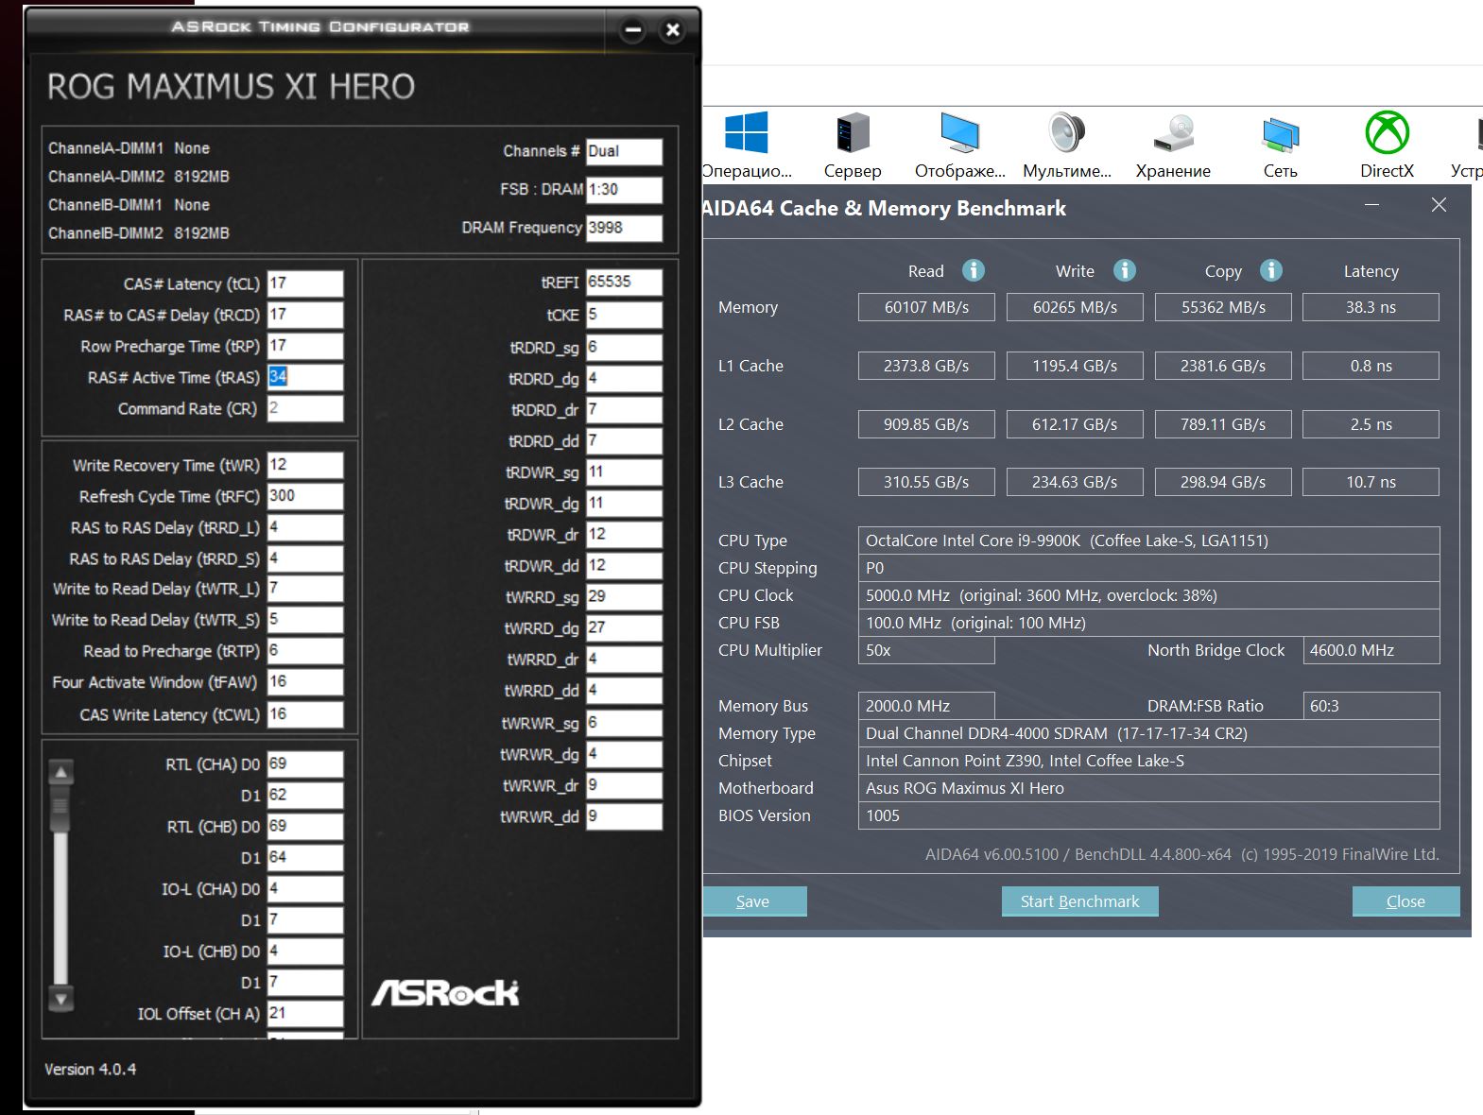Viewport: 1483px width, 1115px height.
Task: Select the IOL Offset (CH A) field
Action: (305, 1014)
